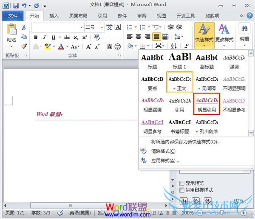
Task: Click the Copy icon
Action: (x=24, y=37)
